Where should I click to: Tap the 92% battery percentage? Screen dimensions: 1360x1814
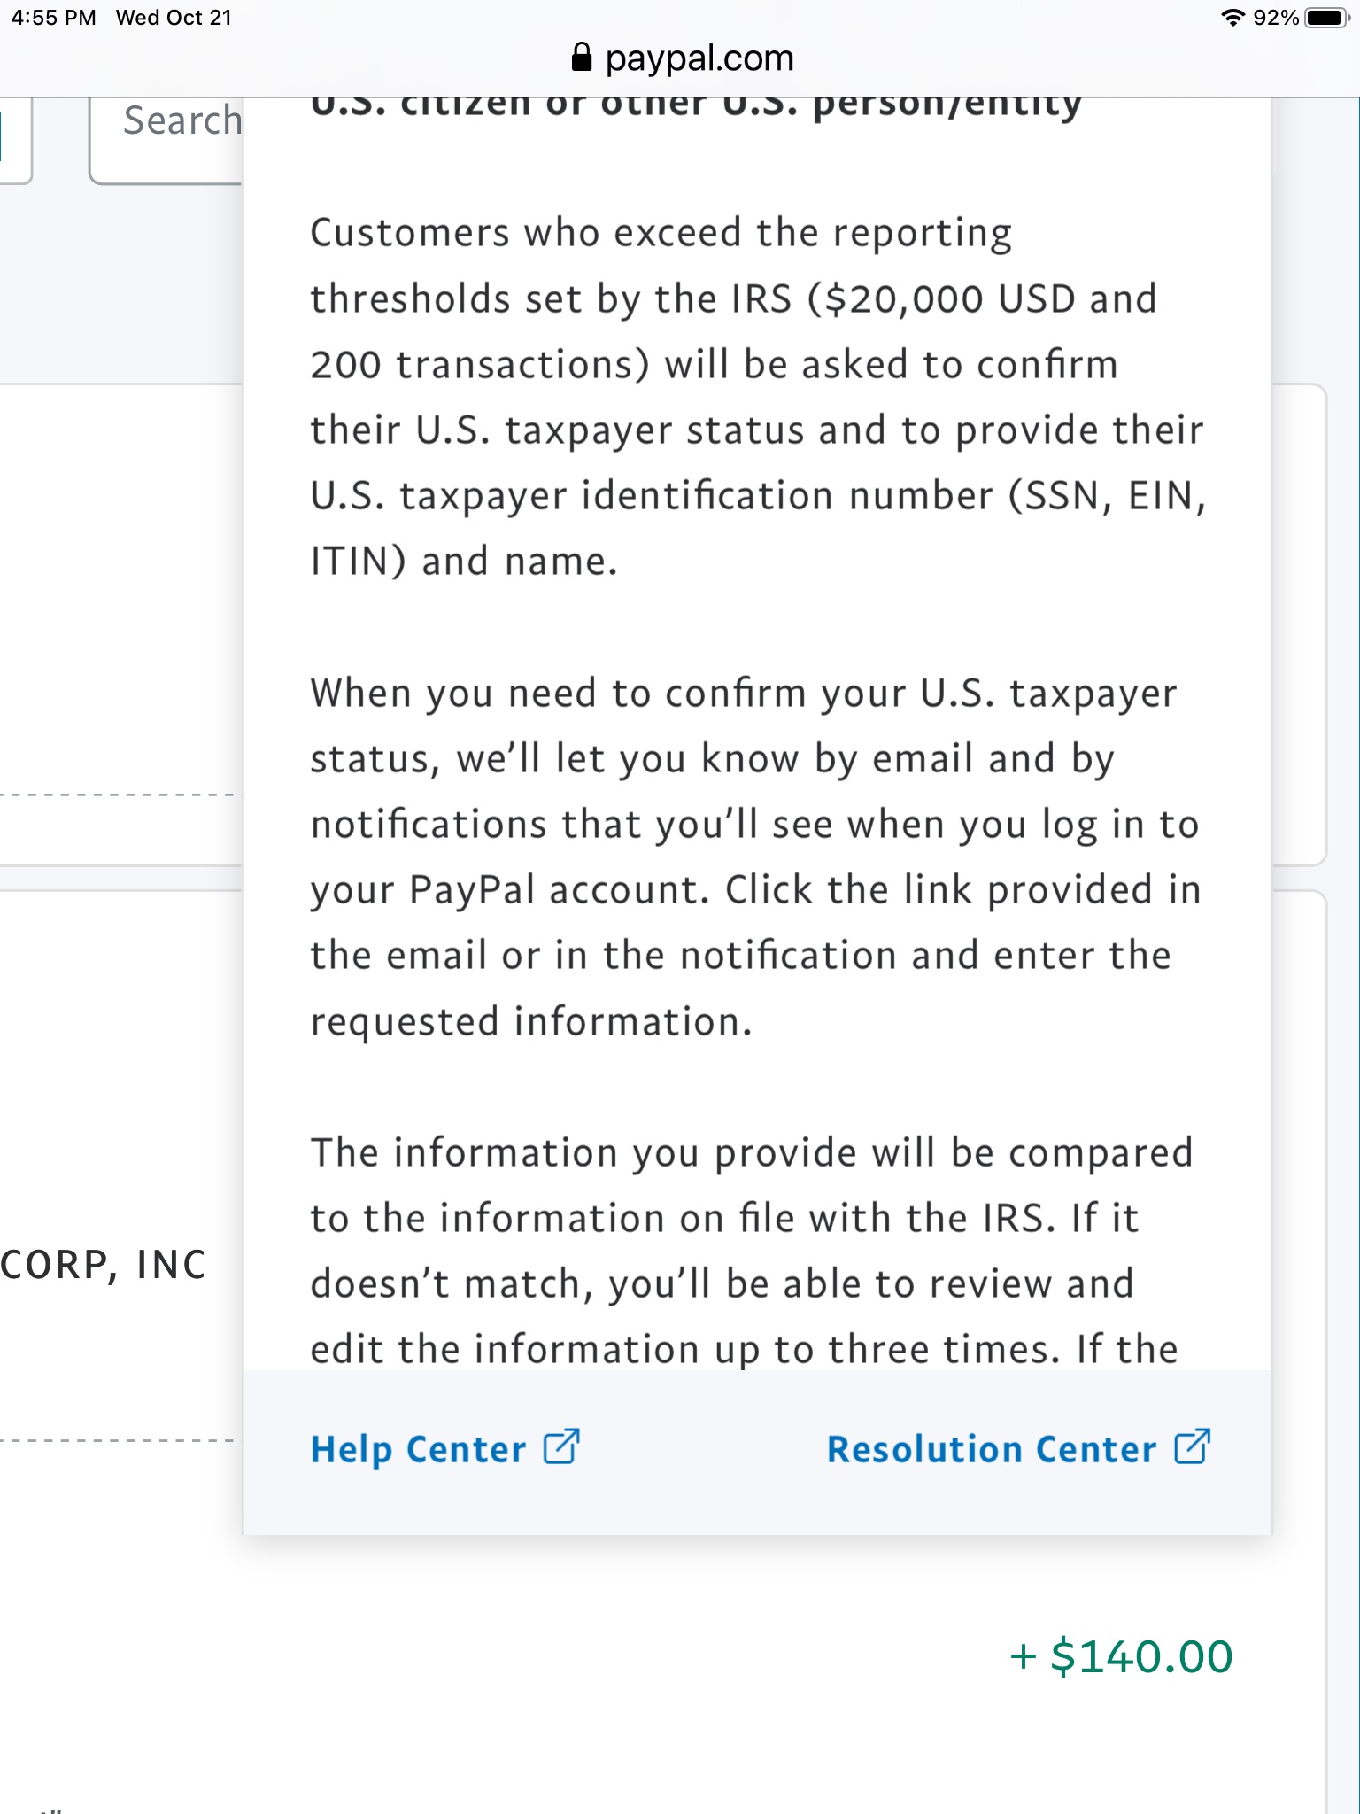[x=1275, y=18]
